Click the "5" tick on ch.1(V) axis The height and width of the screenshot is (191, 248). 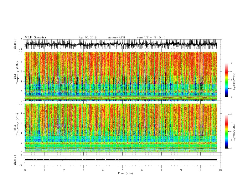[x=22, y=40]
